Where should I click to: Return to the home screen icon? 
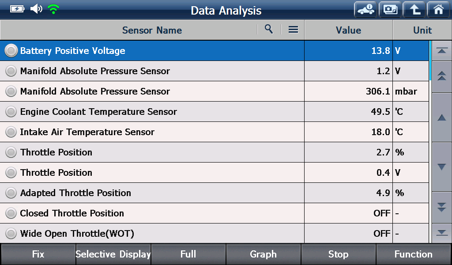coord(438,10)
